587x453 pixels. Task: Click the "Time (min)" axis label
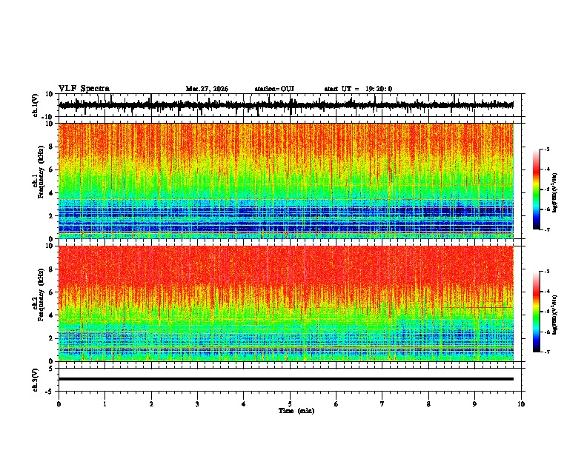[x=296, y=411]
